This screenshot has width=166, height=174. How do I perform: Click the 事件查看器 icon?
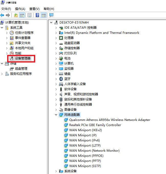tap(12, 38)
